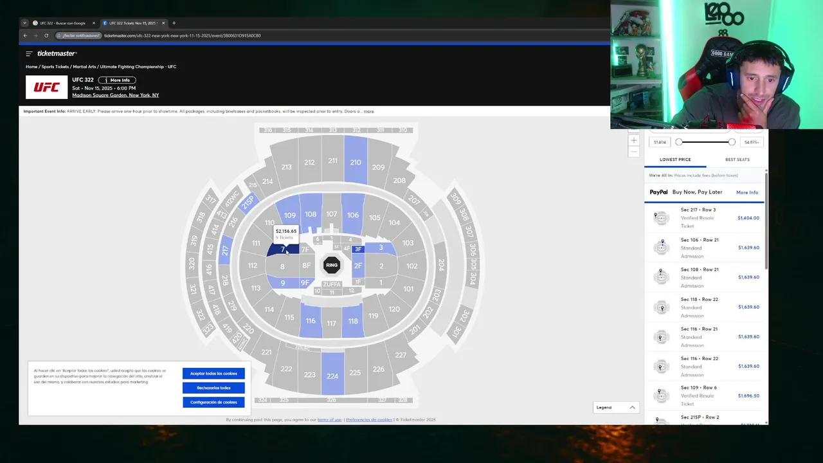This screenshot has width=823, height=463.
Task: Select floor section 3F on map
Action: pos(358,250)
